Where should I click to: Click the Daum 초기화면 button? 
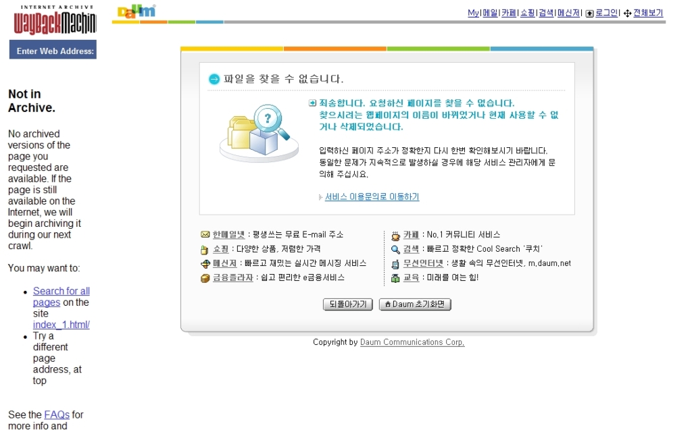[415, 304]
